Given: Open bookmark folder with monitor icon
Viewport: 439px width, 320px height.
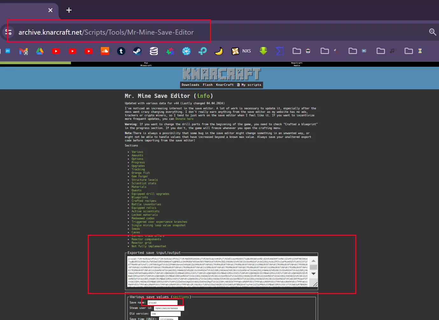Looking at the screenshot, I should click(358, 51).
